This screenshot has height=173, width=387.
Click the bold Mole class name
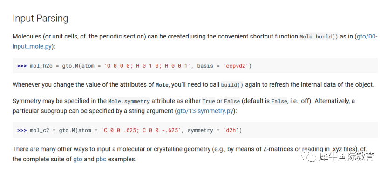(x=162, y=85)
